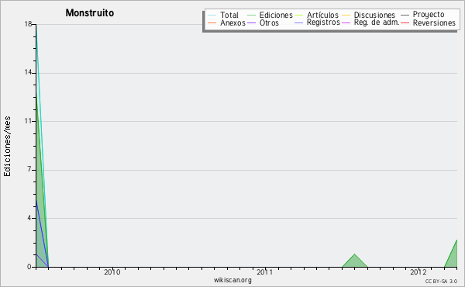
Task: Click the Ediciones legend label
Action: pyautogui.click(x=276, y=15)
